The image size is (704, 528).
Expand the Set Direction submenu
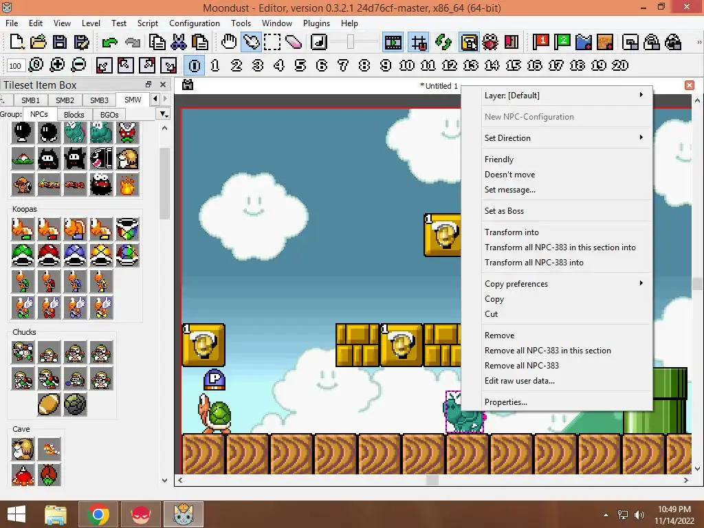point(564,137)
